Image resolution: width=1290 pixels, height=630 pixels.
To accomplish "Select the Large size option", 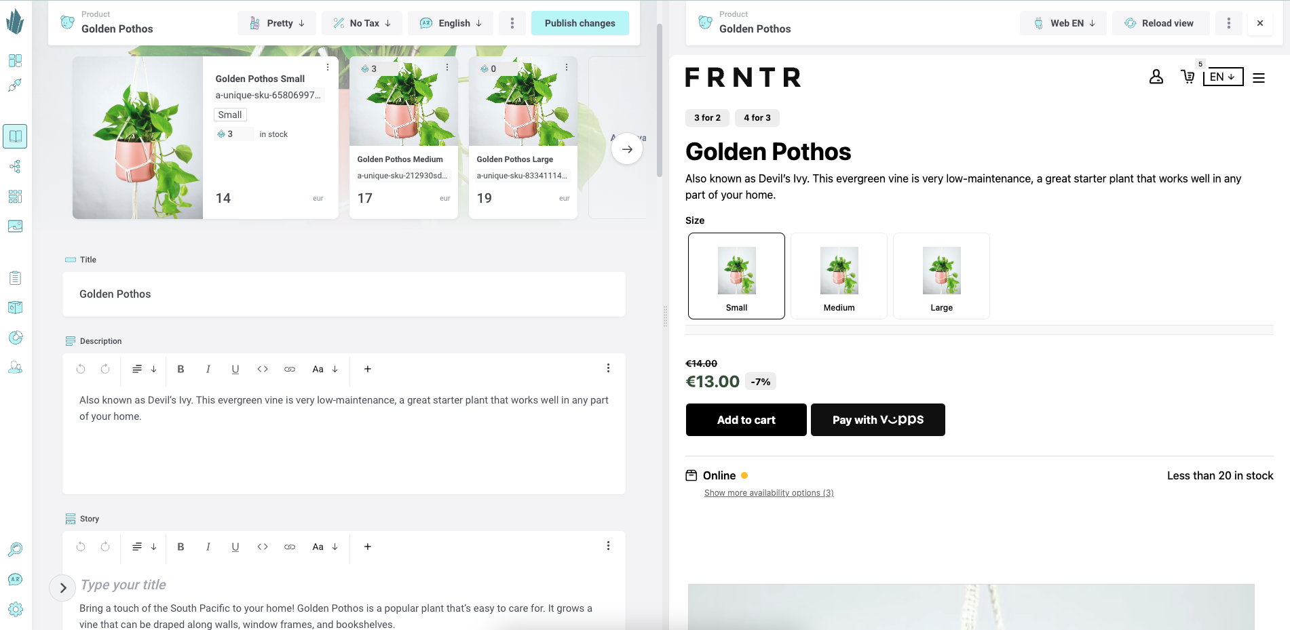I will point(941,276).
